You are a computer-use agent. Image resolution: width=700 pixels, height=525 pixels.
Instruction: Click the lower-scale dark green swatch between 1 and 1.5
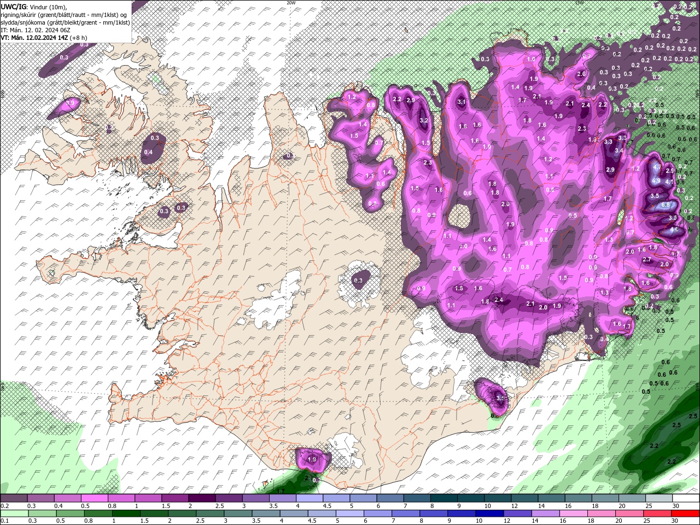(126, 514)
